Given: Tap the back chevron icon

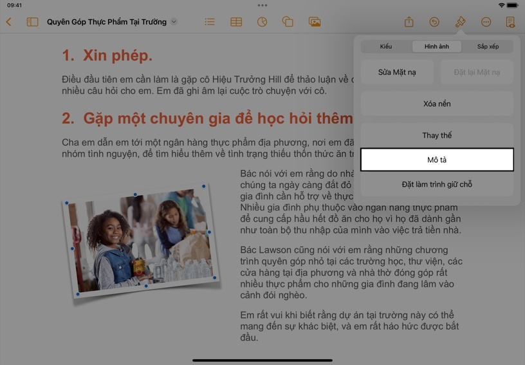Looking at the screenshot, I should click(x=9, y=22).
